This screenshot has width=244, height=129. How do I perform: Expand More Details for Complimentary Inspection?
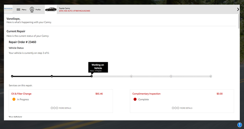tap(182, 108)
